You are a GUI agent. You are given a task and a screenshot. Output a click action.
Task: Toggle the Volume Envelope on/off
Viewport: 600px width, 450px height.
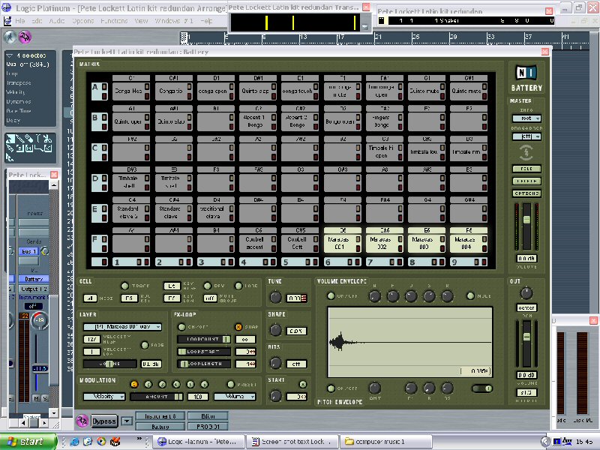point(332,294)
